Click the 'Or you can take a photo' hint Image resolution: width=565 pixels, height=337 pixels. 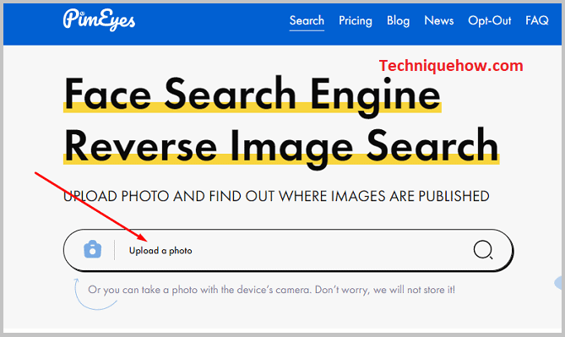pyautogui.click(x=271, y=290)
